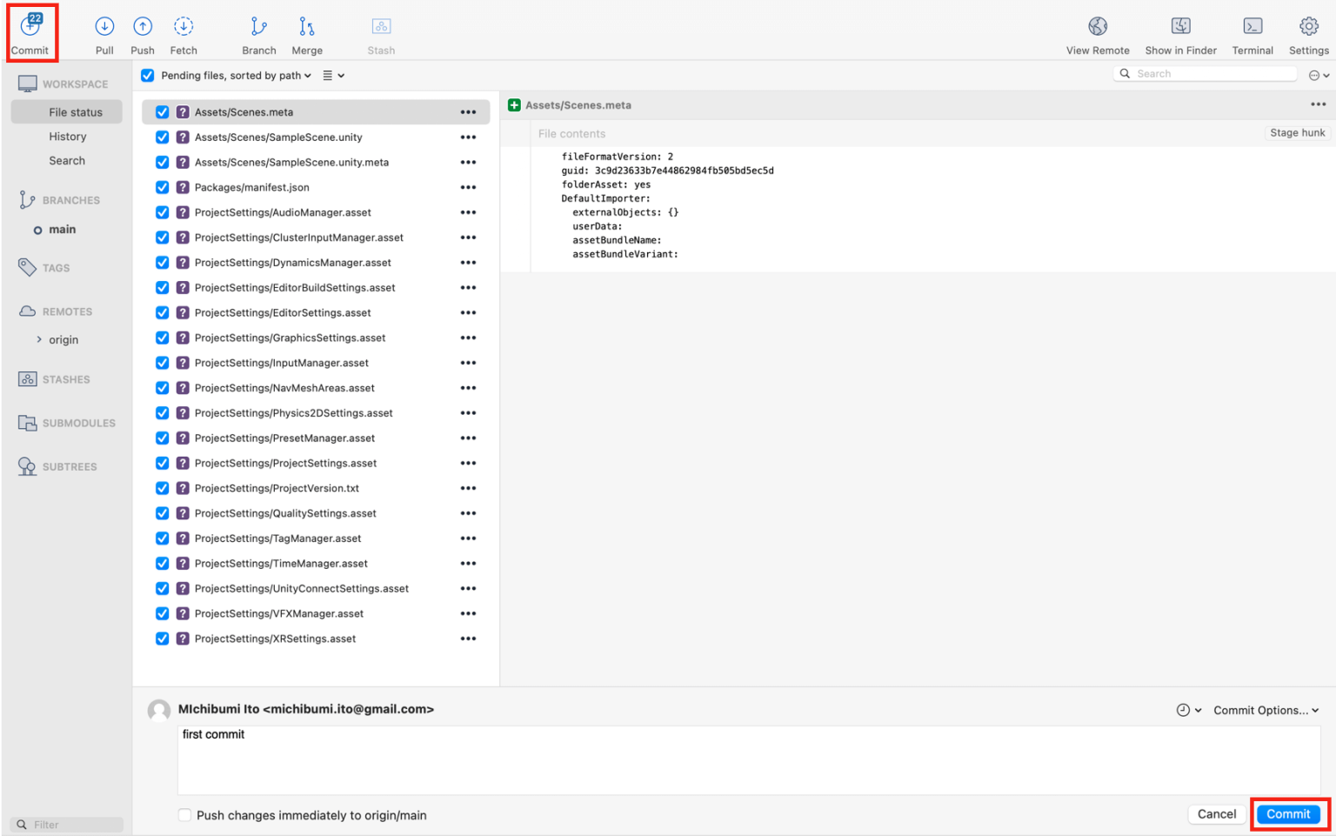1336x836 pixels.
Task: Uncheck the Packages/manifest.json file
Action: [x=162, y=187]
